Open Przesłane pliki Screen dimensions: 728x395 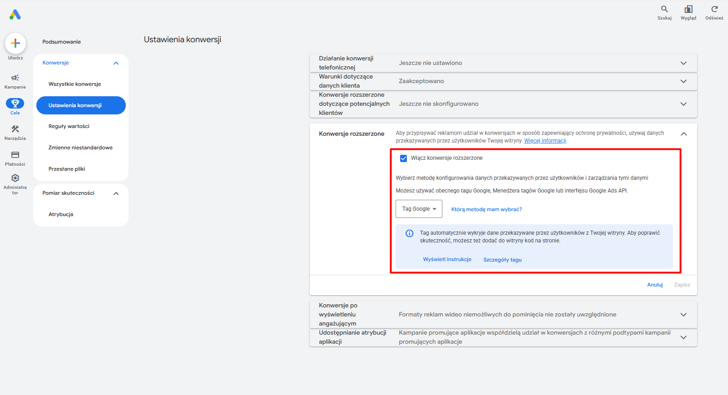(67, 169)
